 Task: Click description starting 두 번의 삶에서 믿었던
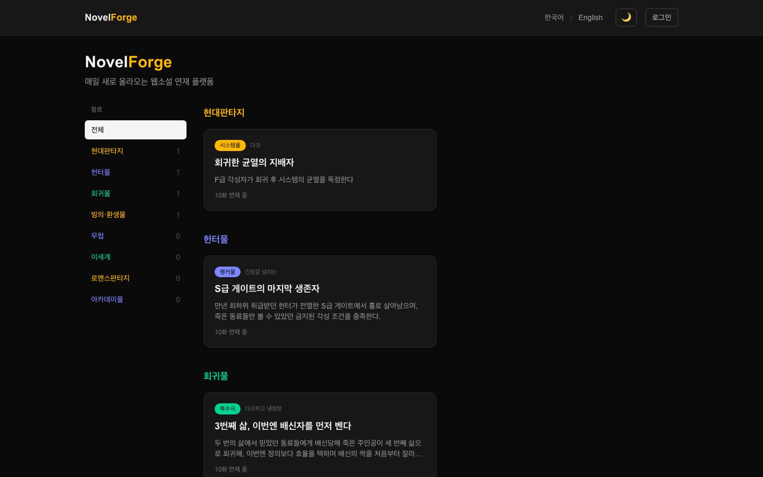pos(318,448)
